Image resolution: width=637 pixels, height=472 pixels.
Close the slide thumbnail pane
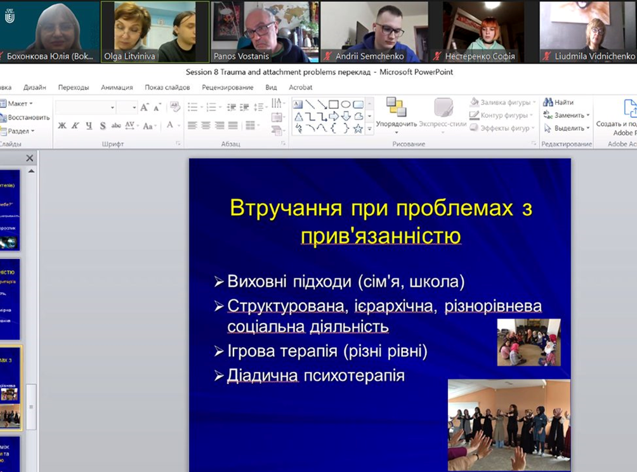pos(29,159)
